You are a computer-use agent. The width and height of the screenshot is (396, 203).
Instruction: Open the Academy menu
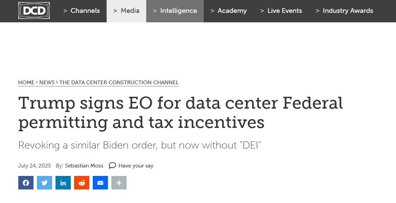tap(228, 11)
